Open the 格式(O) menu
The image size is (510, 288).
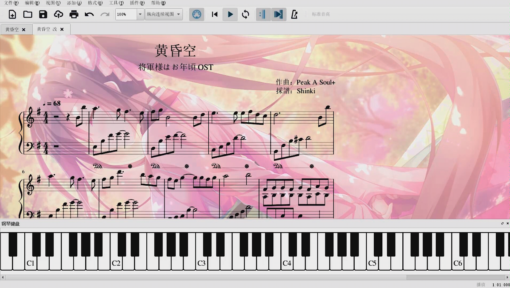coord(95,3)
